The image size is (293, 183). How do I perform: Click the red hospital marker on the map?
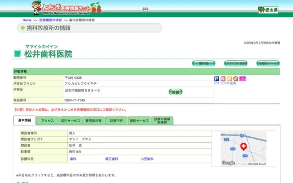point(243,146)
